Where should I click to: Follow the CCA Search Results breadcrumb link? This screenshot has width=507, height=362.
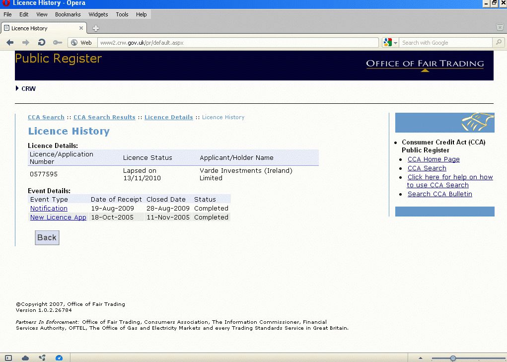(x=104, y=117)
